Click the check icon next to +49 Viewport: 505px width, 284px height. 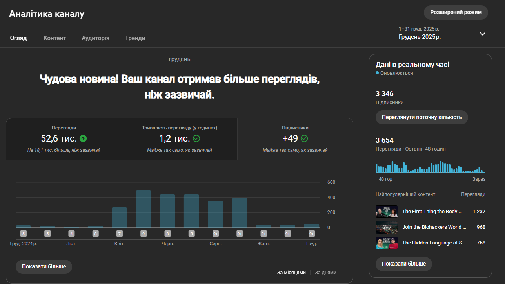pos(304,138)
